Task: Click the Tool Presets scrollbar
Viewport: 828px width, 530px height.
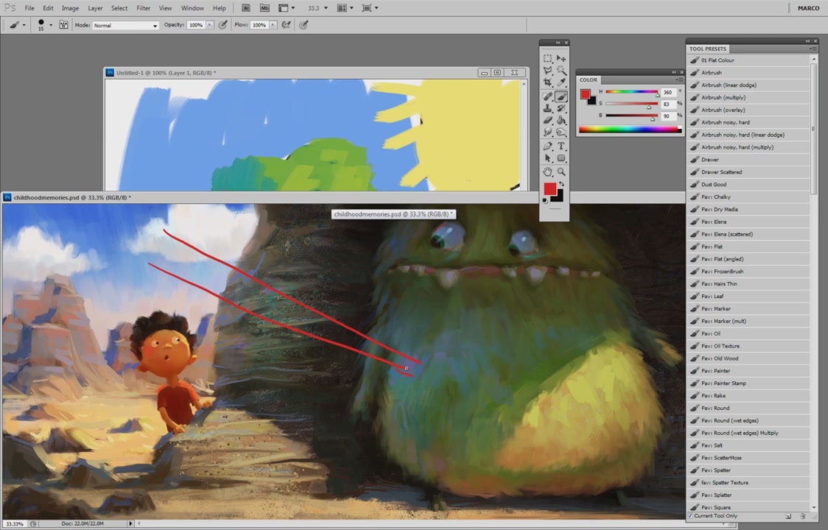Action: pos(814,130)
